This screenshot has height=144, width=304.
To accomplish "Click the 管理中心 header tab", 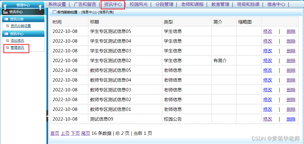I will [23, 5].
